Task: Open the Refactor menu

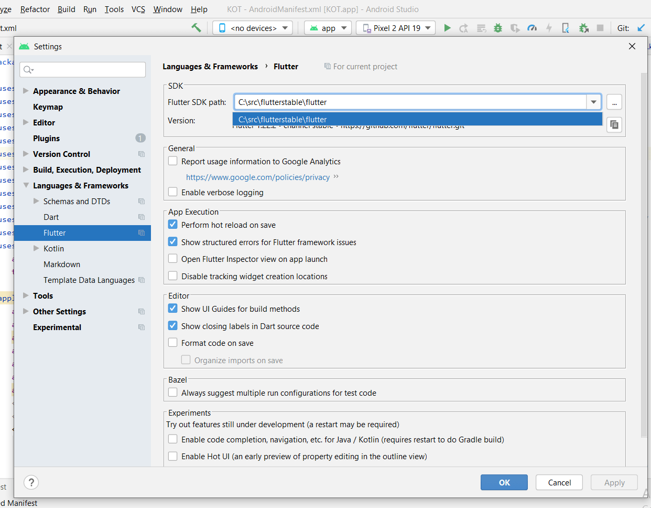Action: click(35, 9)
